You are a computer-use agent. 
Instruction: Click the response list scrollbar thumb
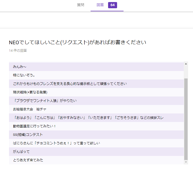[x=186, y=118]
